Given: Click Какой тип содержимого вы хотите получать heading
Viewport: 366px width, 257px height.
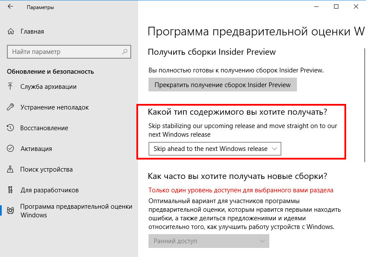Looking at the screenshot, I should (237, 112).
